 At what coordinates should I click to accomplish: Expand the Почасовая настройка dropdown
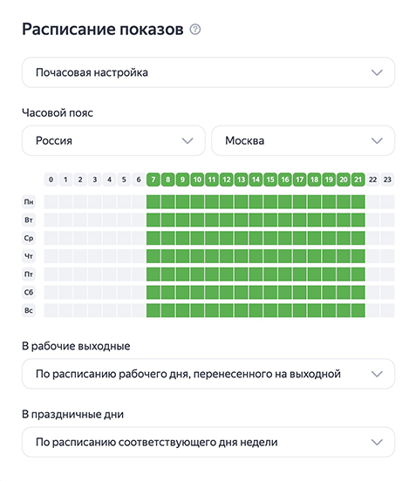coord(208,72)
